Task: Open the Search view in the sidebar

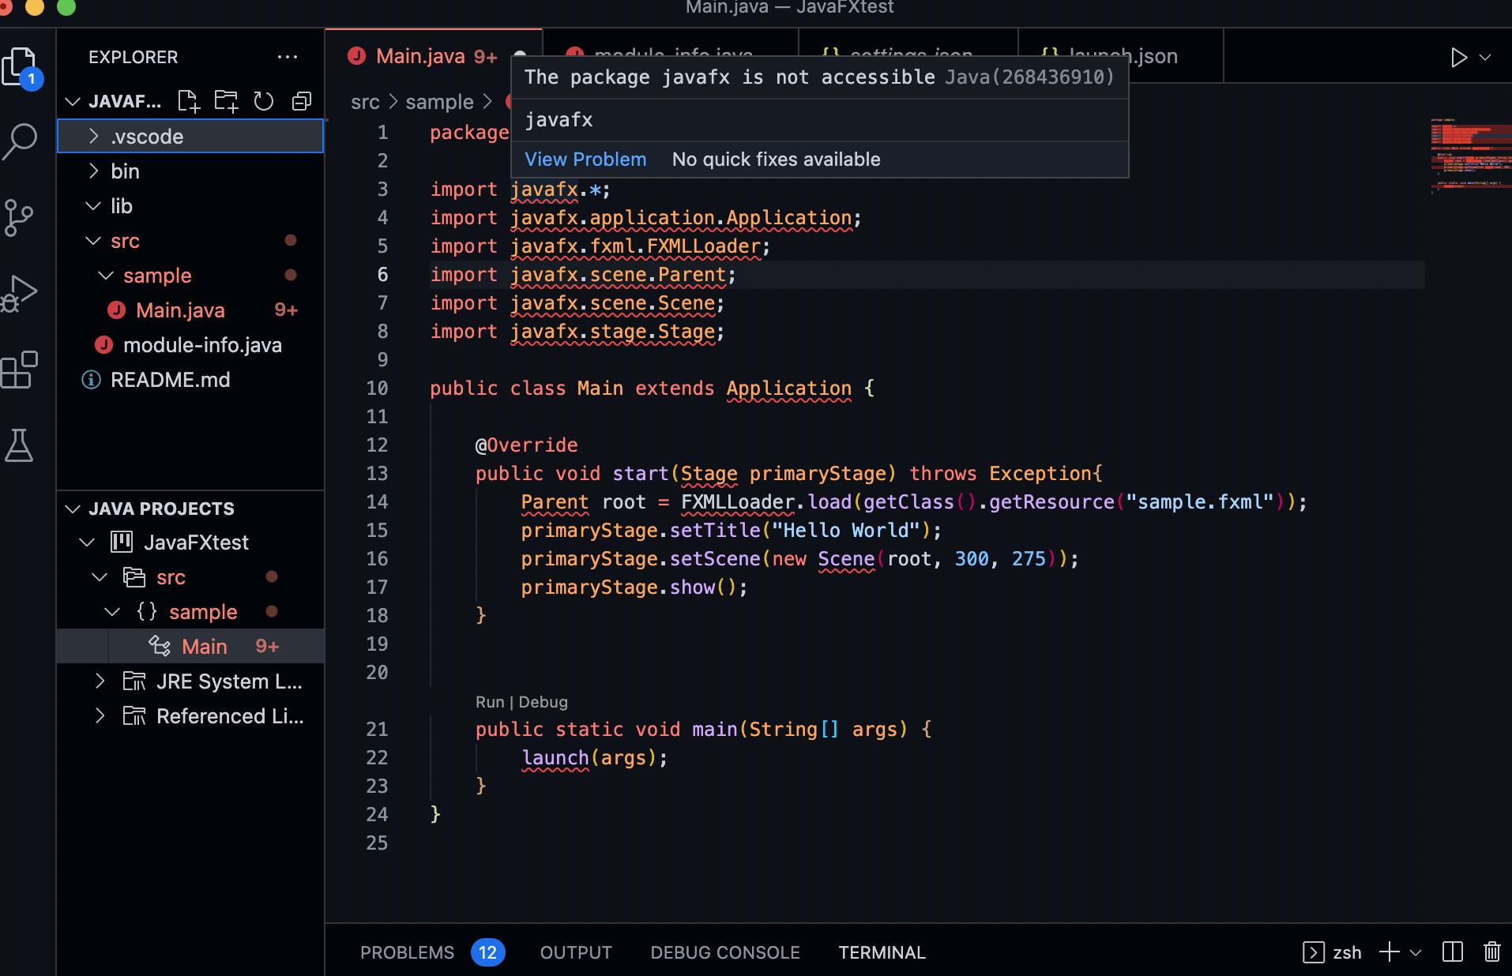Action: [x=20, y=142]
